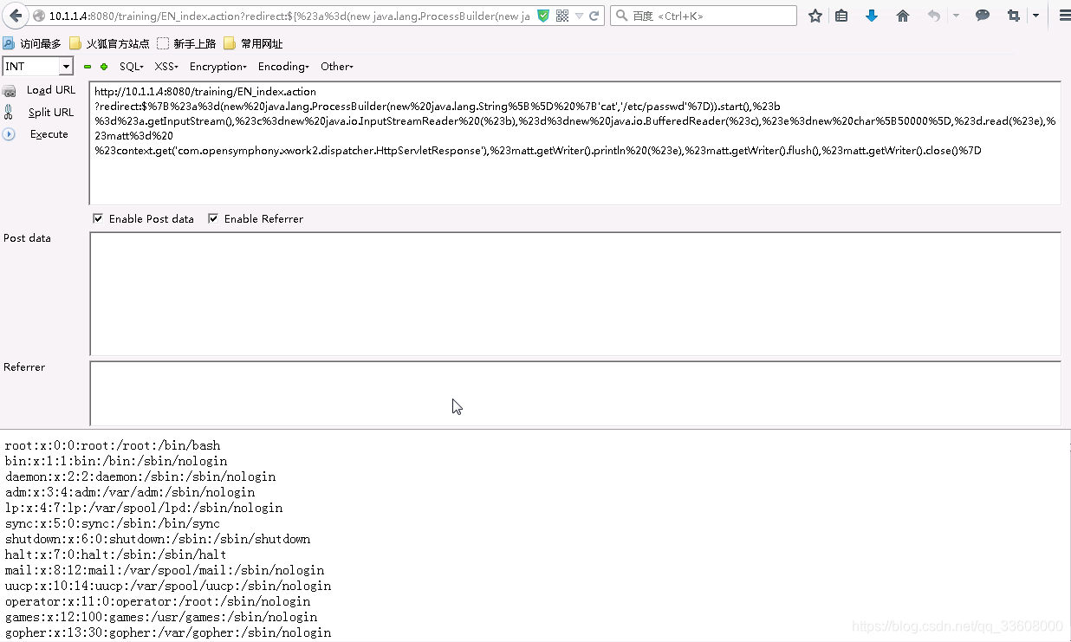Image resolution: width=1071 pixels, height=642 pixels.
Task: Select the shutdown:x:6:0 passwd line
Action: pyautogui.click(x=158, y=540)
